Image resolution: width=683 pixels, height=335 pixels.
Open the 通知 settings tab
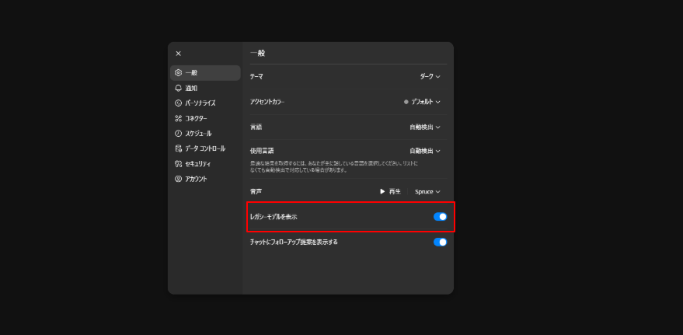click(x=205, y=88)
